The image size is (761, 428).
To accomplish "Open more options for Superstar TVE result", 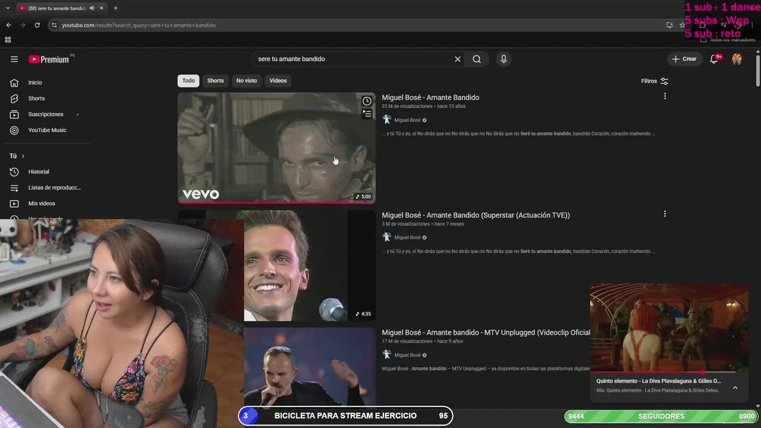I will [x=665, y=214].
